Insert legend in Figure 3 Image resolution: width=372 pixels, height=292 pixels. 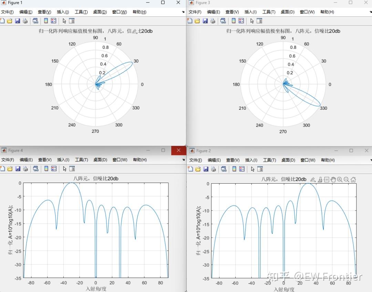click(241, 21)
